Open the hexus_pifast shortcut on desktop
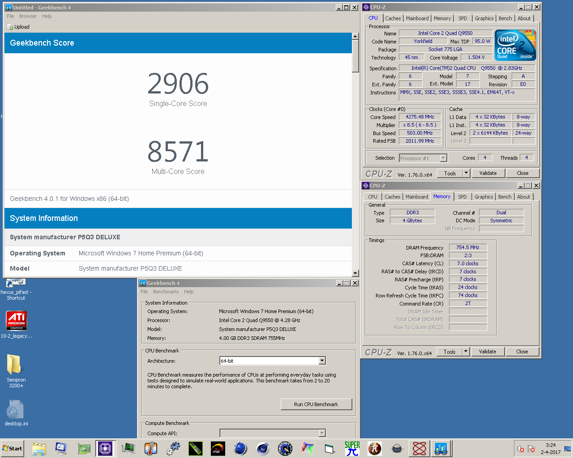This screenshot has height=458, width=573. point(16,289)
